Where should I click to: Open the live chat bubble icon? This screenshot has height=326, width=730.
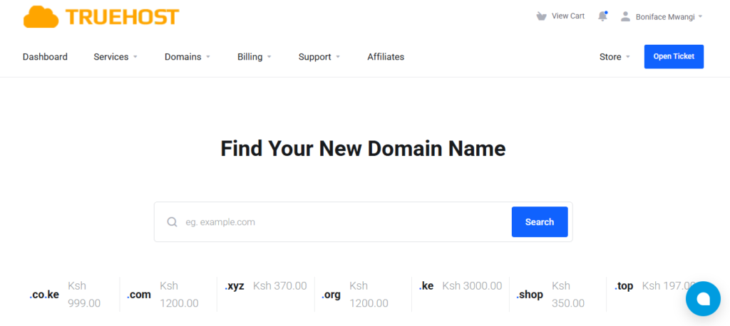(702, 298)
